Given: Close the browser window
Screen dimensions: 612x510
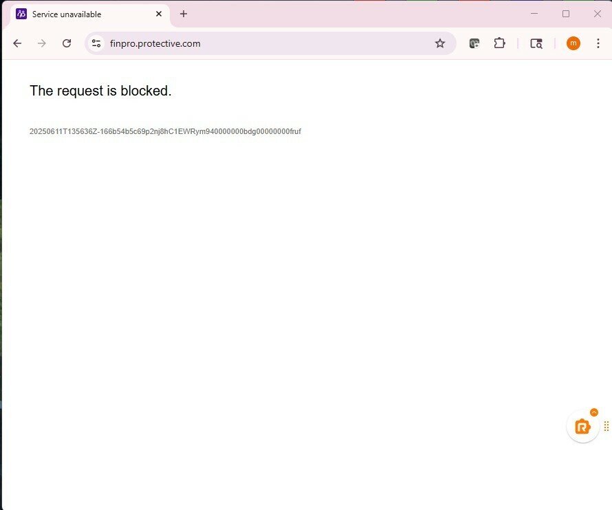Looking at the screenshot, I should pos(597,14).
